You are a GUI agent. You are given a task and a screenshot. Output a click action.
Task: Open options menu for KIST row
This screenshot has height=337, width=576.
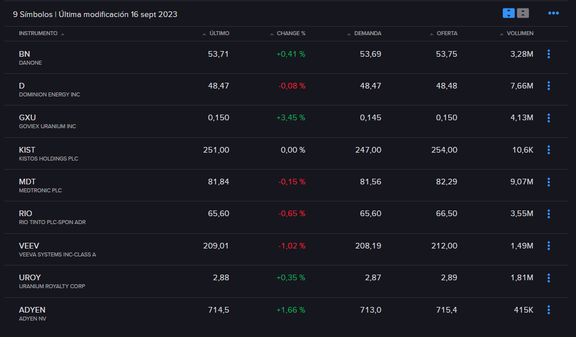click(x=549, y=150)
